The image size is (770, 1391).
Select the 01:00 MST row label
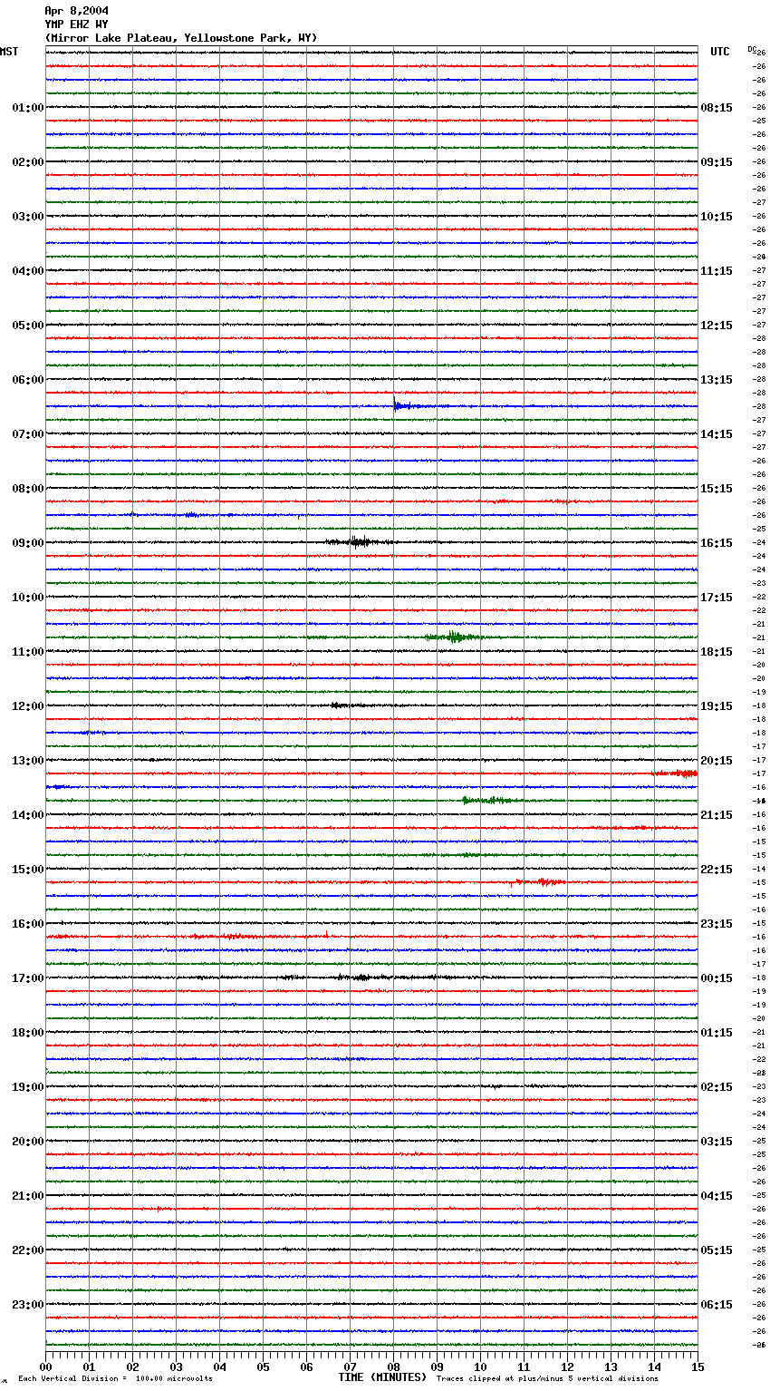coord(28,108)
